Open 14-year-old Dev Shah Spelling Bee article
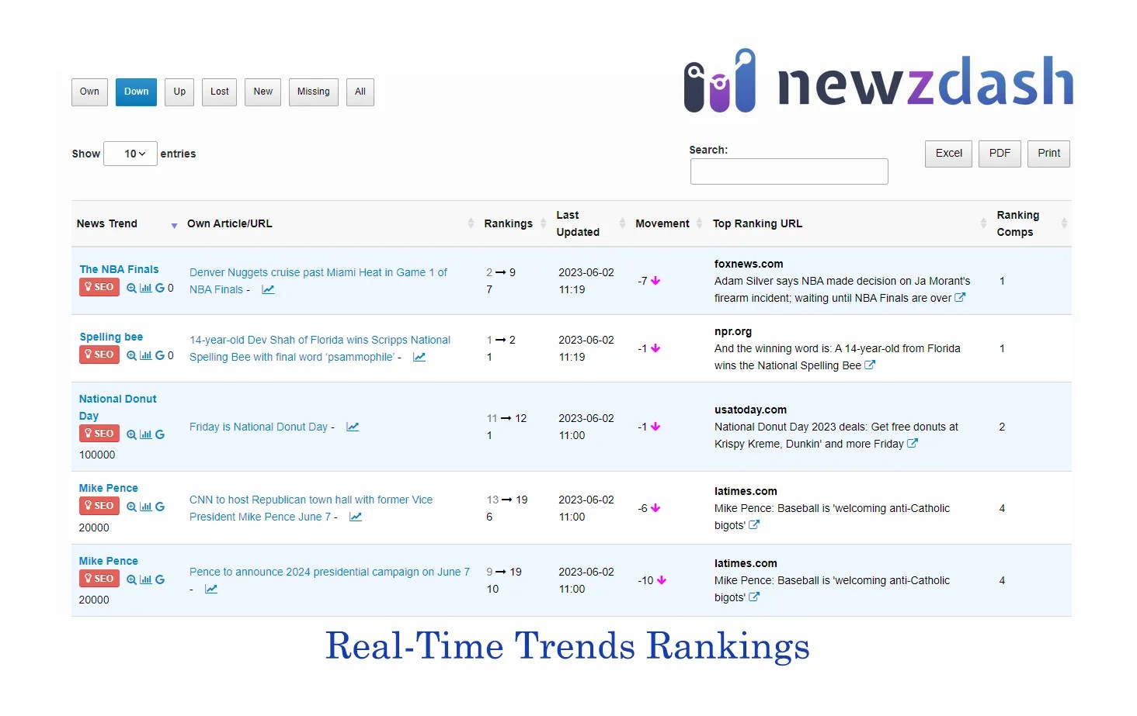The height and width of the screenshot is (716, 1137). (320, 348)
